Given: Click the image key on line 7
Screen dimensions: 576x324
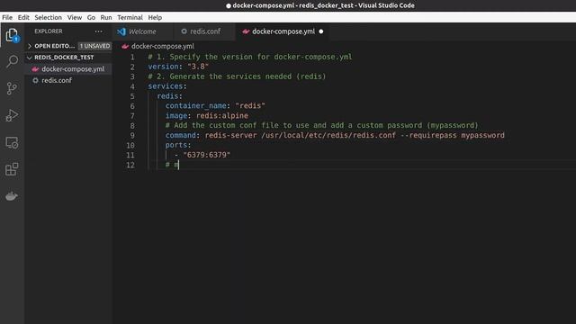Looking at the screenshot, I should 176,116.
